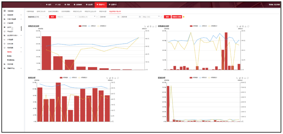Image resolution: width=283 pixels, height=134 pixels.
Task: Open data view for 采购方式分析 chart
Action: (150, 27)
